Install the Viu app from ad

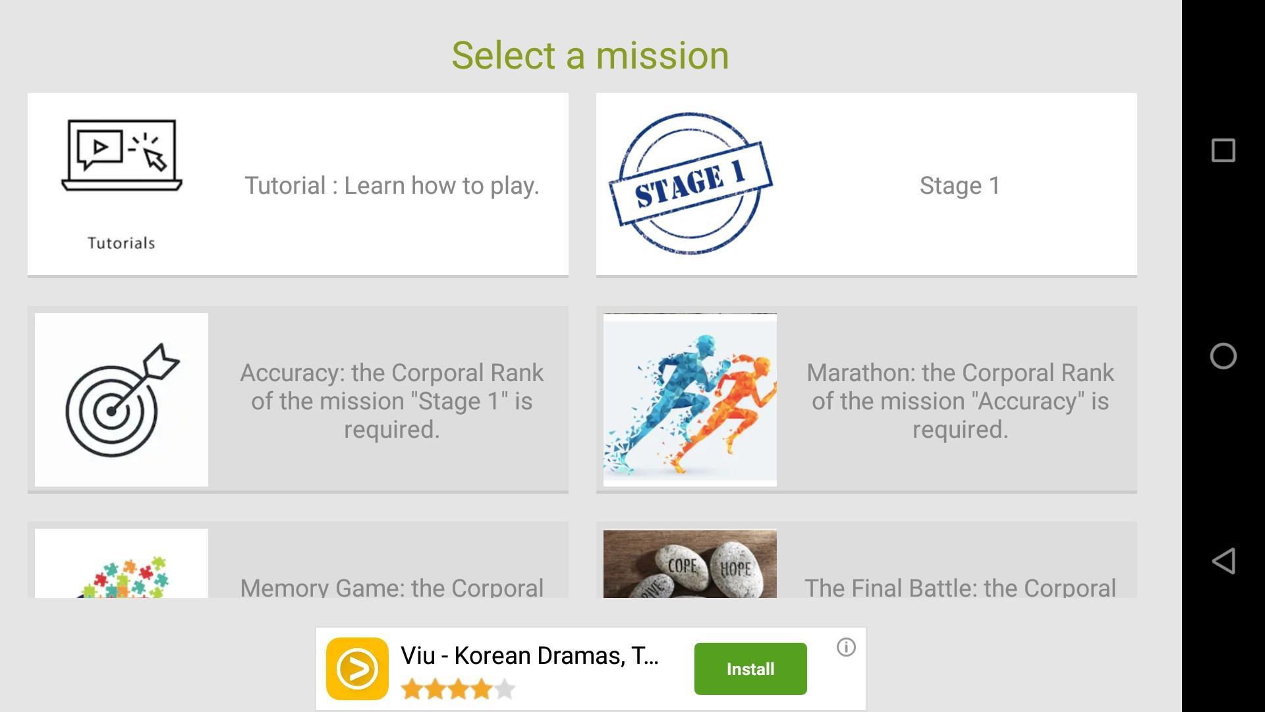[750, 668]
